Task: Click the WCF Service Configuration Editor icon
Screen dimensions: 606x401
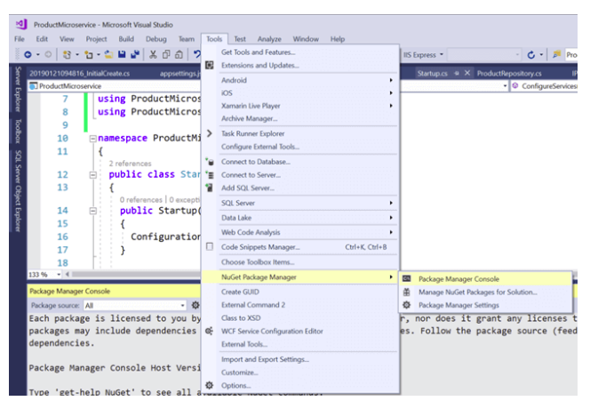Action: tap(210, 331)
